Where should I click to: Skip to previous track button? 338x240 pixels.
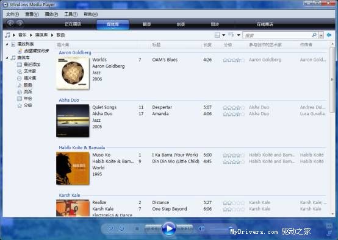[153, 228]
